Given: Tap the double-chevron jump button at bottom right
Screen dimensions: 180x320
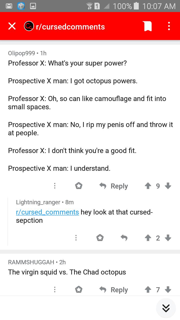Looking at the screenshot, I should click(166, 308).
